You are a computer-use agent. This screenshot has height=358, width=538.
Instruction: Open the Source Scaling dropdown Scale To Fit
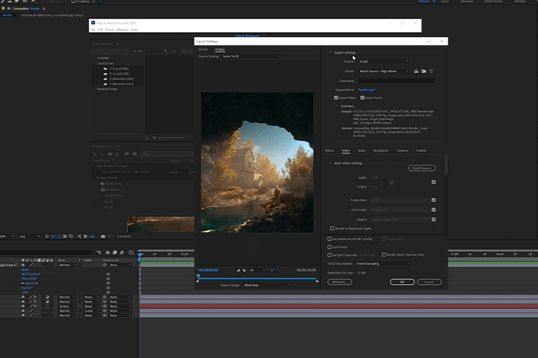coord(251,57)
